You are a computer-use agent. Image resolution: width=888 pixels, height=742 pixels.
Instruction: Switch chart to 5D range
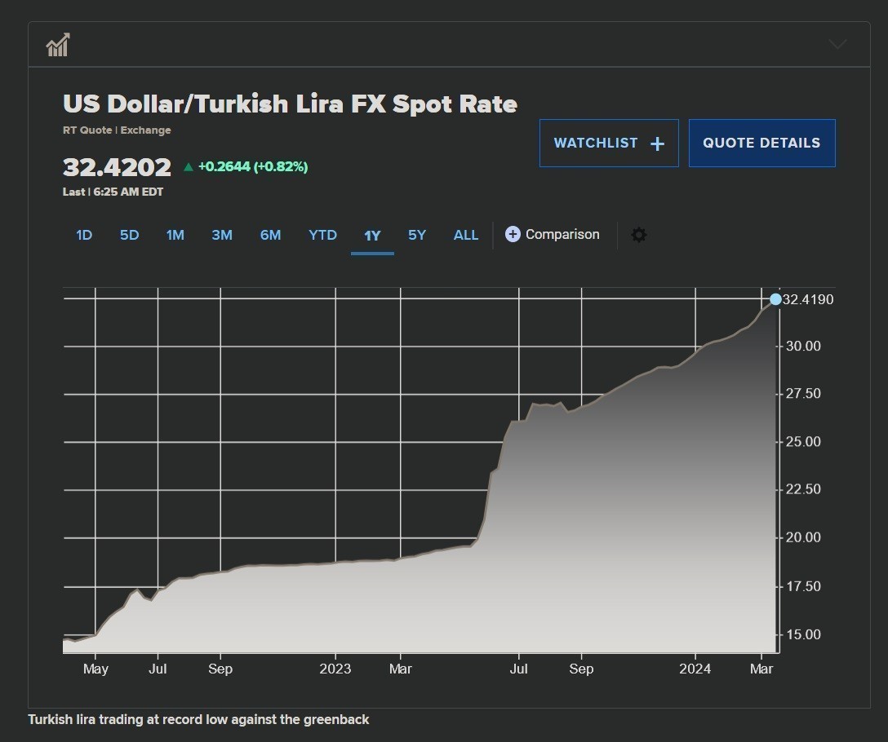[129, 235]
